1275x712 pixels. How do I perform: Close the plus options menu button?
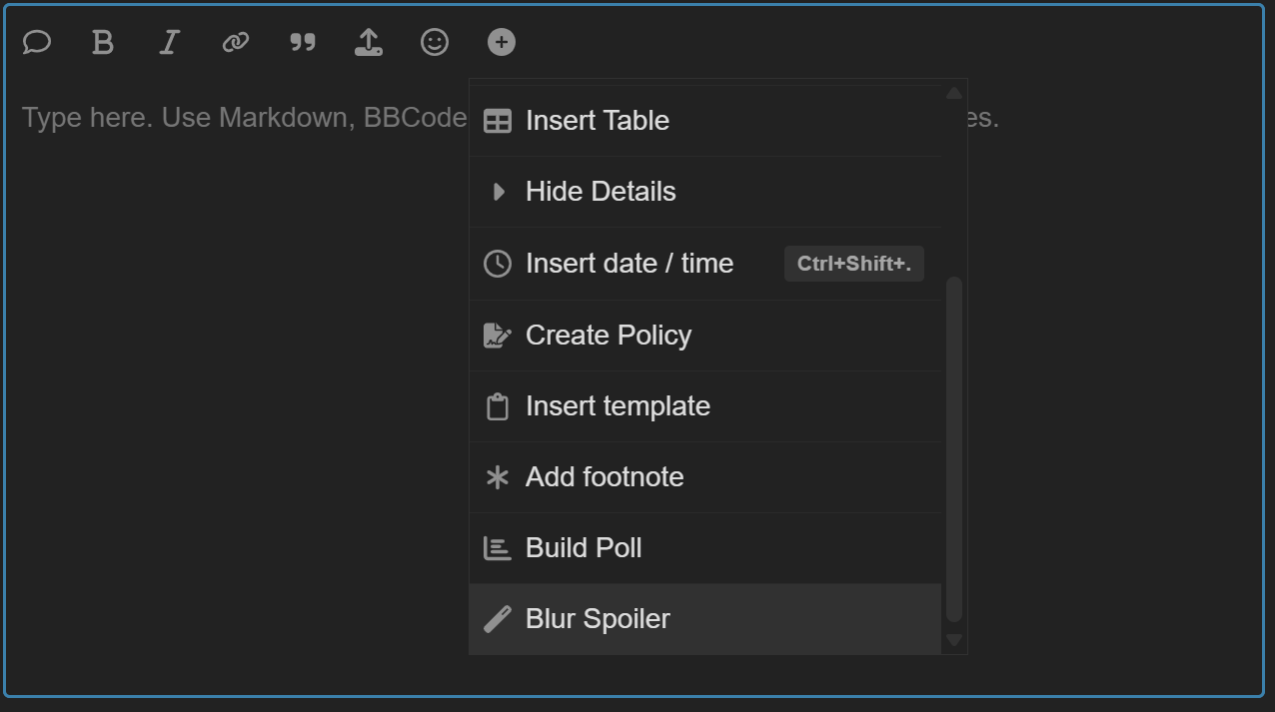[x=502, y=42]
